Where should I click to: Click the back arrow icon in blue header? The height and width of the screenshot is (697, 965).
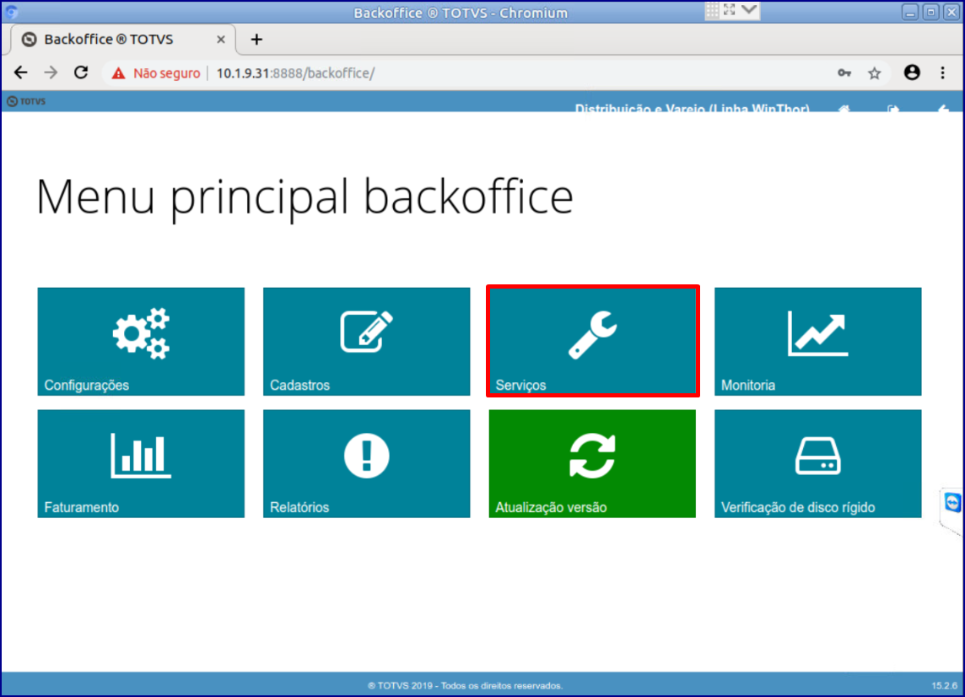tap(943, 108)
